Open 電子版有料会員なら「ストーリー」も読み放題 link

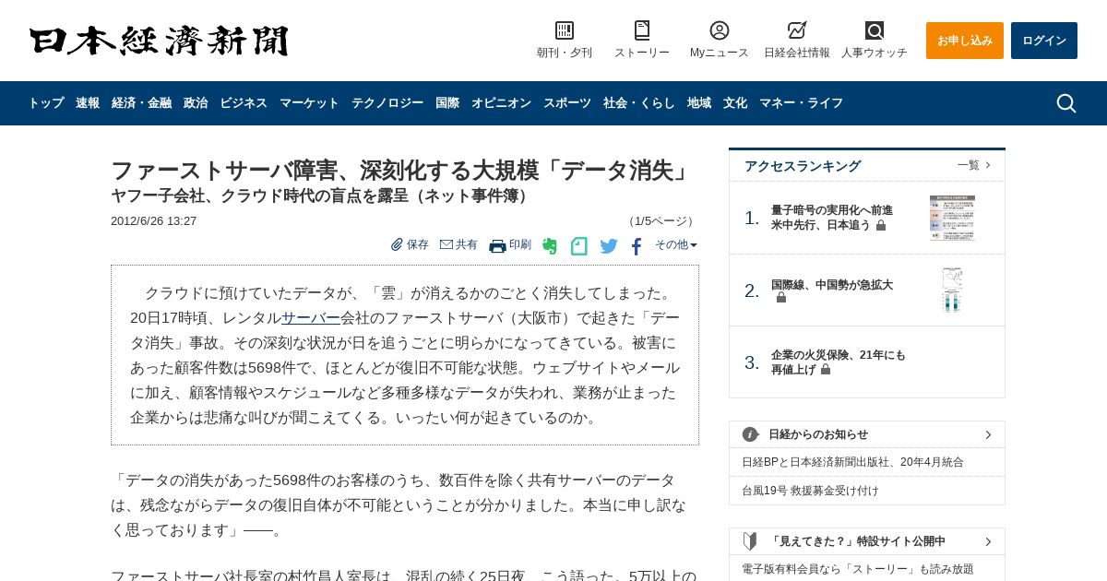[858, 569]
